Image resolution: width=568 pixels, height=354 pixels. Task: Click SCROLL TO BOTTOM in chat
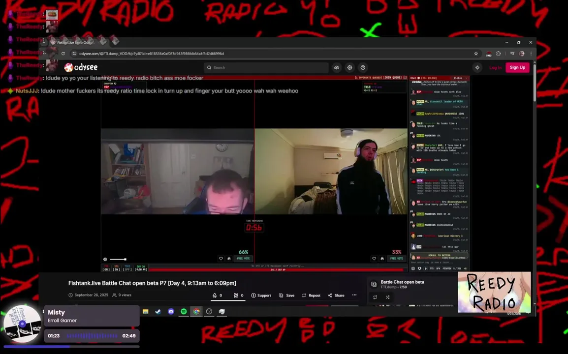pyautogui.click(x=439, y=255)
